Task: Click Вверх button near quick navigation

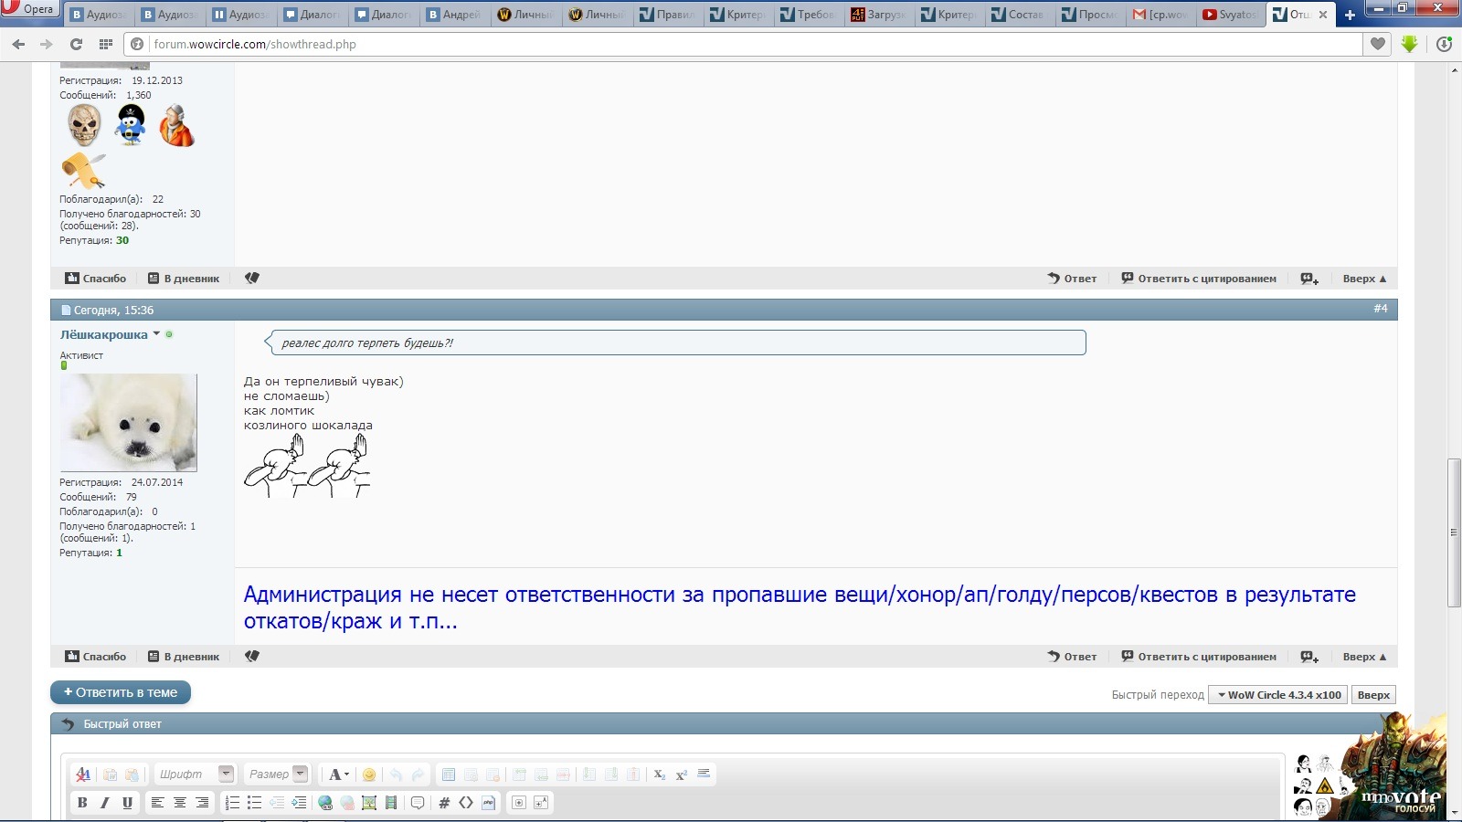Action: [x=1373, y=695]
